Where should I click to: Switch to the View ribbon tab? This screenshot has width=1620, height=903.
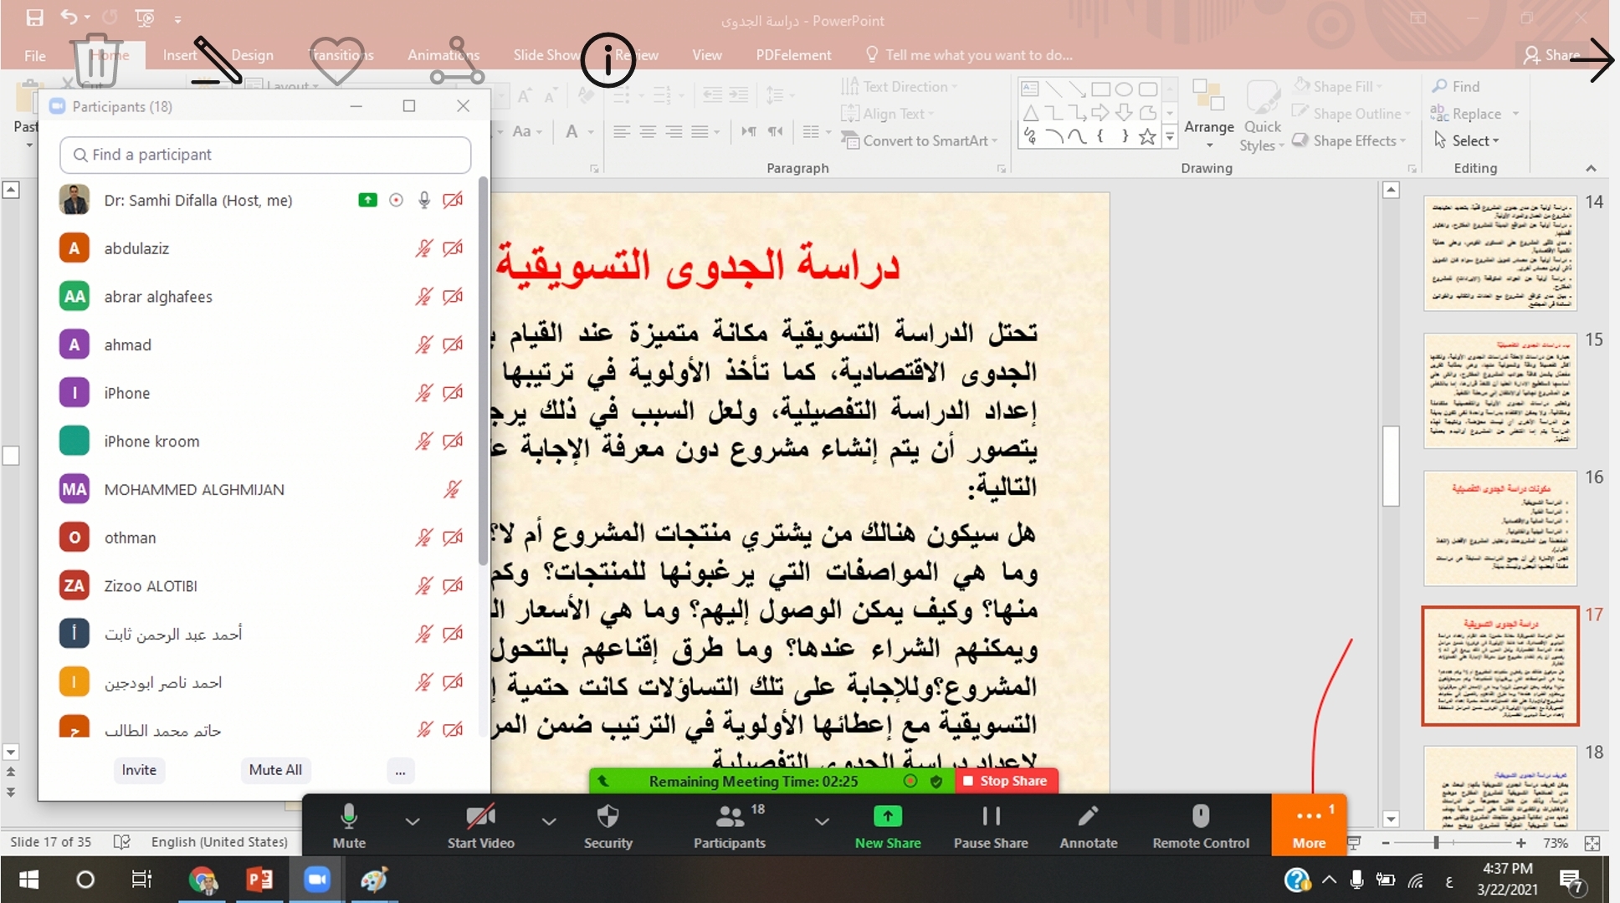[706, 55]
